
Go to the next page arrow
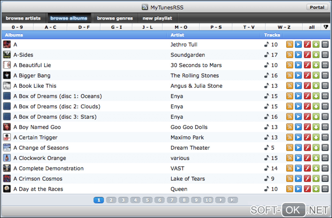[x=220, y=200]
